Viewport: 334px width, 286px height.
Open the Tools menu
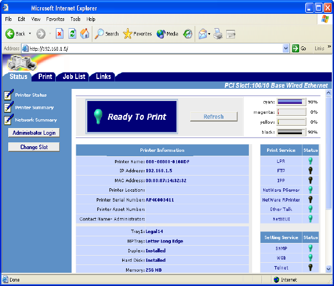[75, 19]
